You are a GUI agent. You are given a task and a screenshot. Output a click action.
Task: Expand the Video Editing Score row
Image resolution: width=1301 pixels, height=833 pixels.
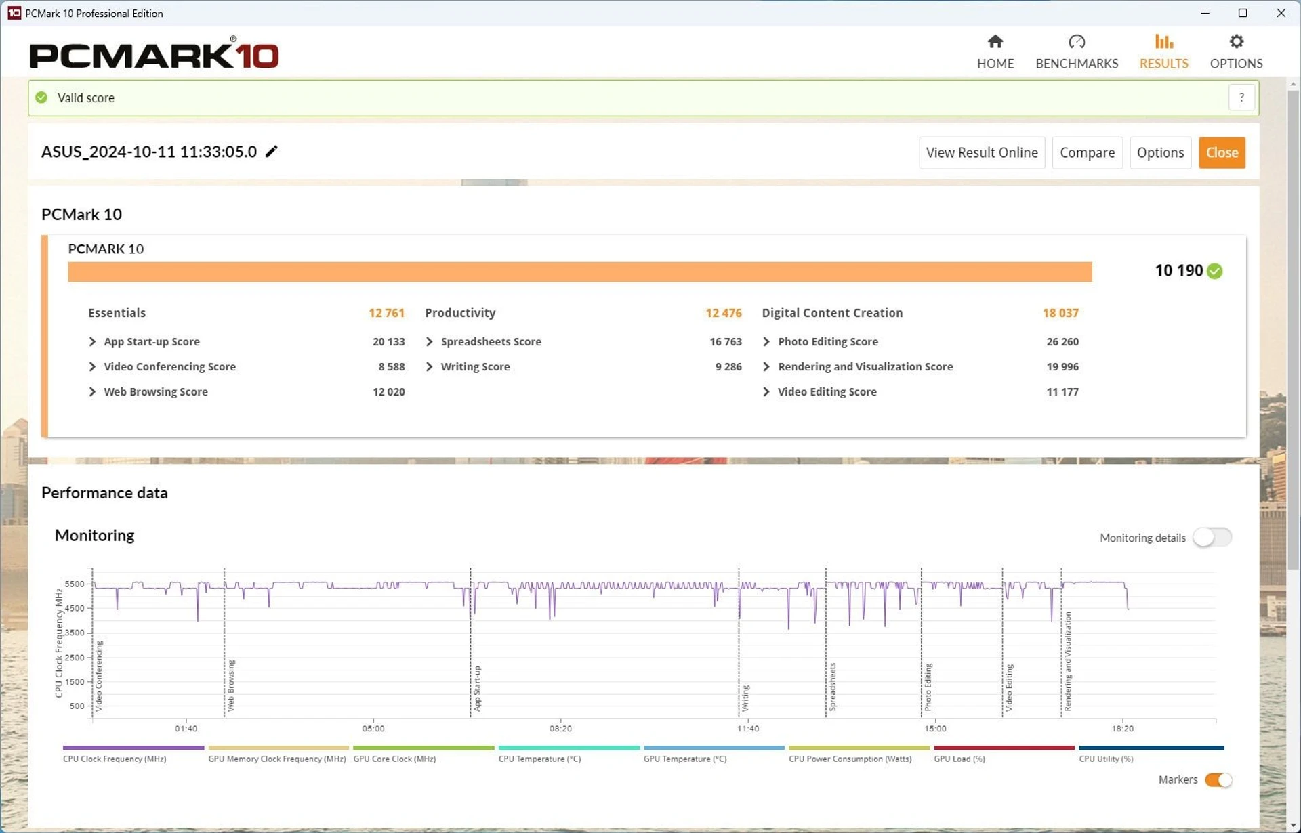pos(766,391)
